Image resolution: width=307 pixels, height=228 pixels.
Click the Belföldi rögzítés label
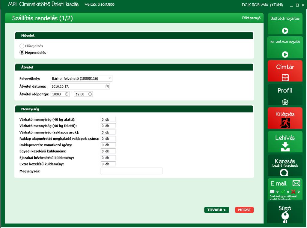tap(285, 18)
